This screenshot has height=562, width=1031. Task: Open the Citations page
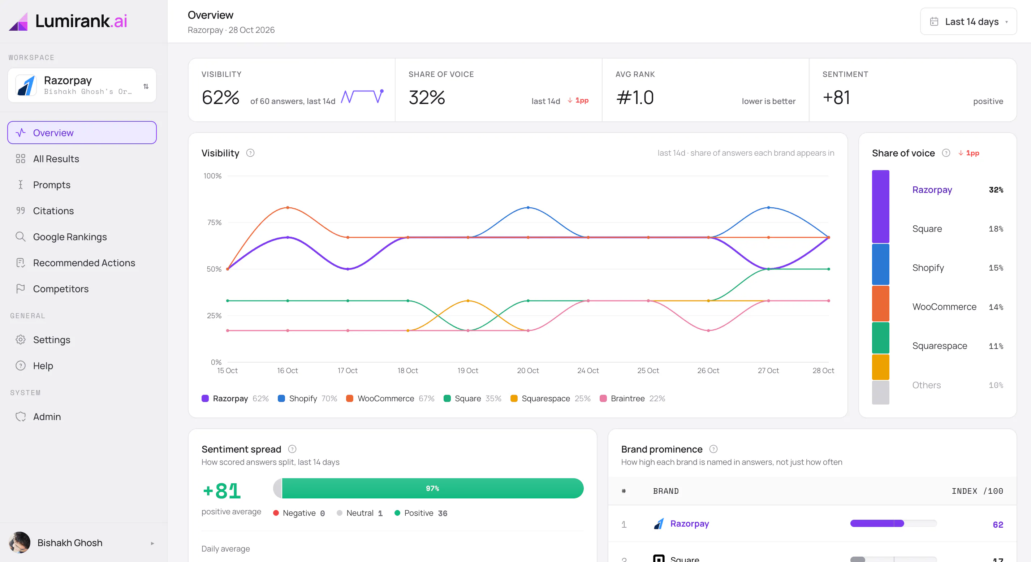pos(82,211)
